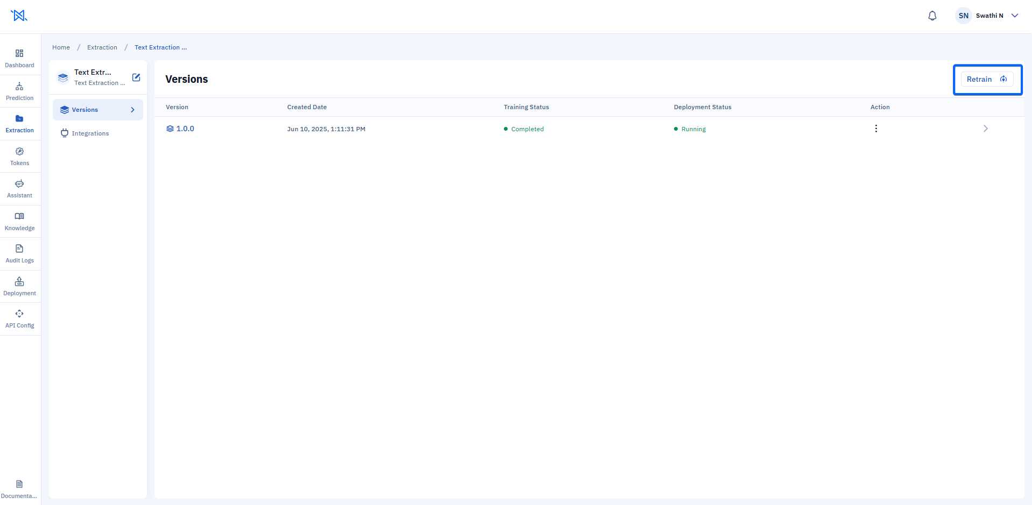
Task: View Audit Logs in the sidebar
Action: [x=19, y=254]
